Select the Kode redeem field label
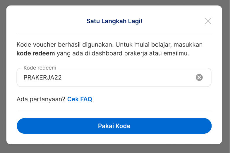The height and width of the screenshot is (153, 230). point(40,68)
